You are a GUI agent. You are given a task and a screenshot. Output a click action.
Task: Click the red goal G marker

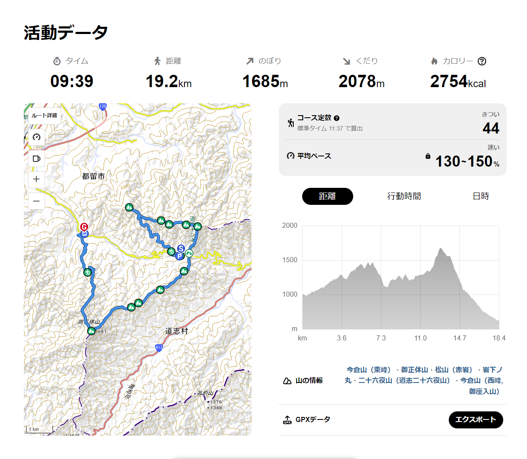pyautogui.click(x=84, y=227)
